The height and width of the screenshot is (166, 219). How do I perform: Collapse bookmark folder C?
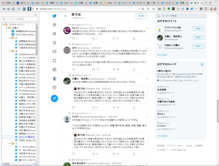[x=10, y=143]
